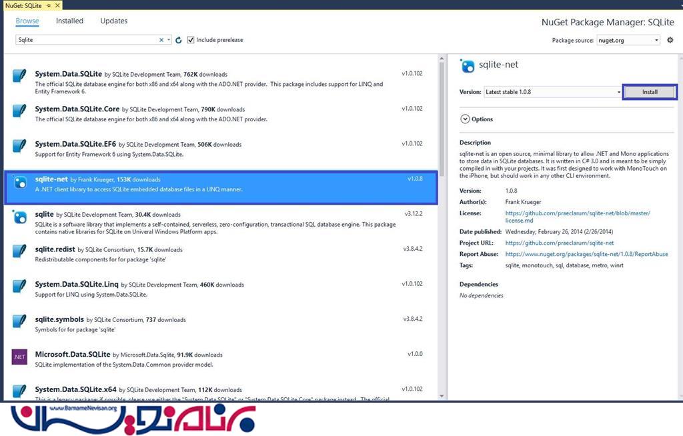Expand the Options section
The image size is (683, 436).
click(465, 119)
